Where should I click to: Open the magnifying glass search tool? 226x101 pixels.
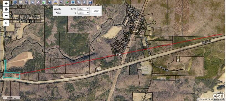tap(61, 2)
